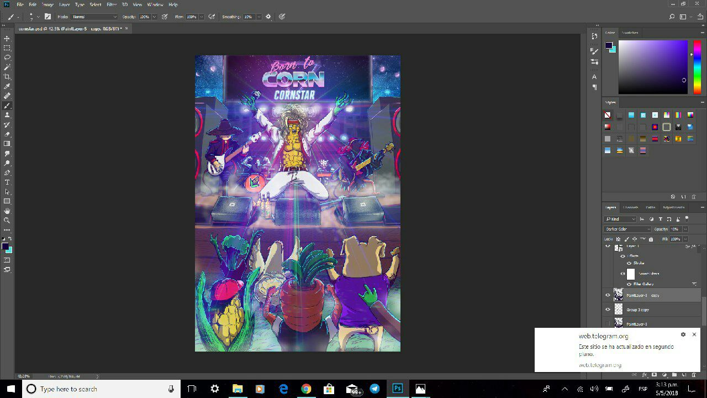This screenshot has height=398, width=707.
Task: Select the Zoom tool
Action: pyautogui.click(x=7, y=220)
